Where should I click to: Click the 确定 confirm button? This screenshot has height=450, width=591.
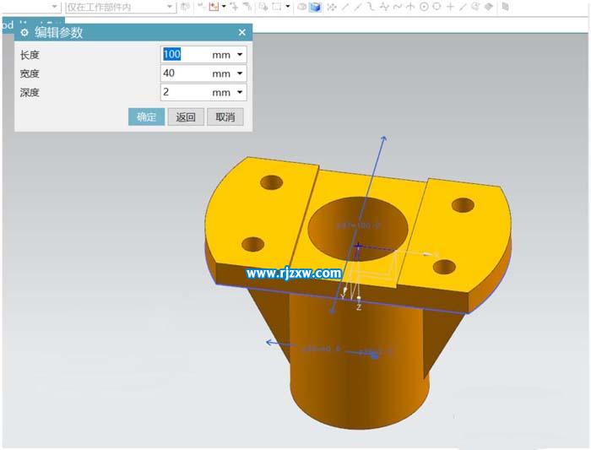coord(146,117)
